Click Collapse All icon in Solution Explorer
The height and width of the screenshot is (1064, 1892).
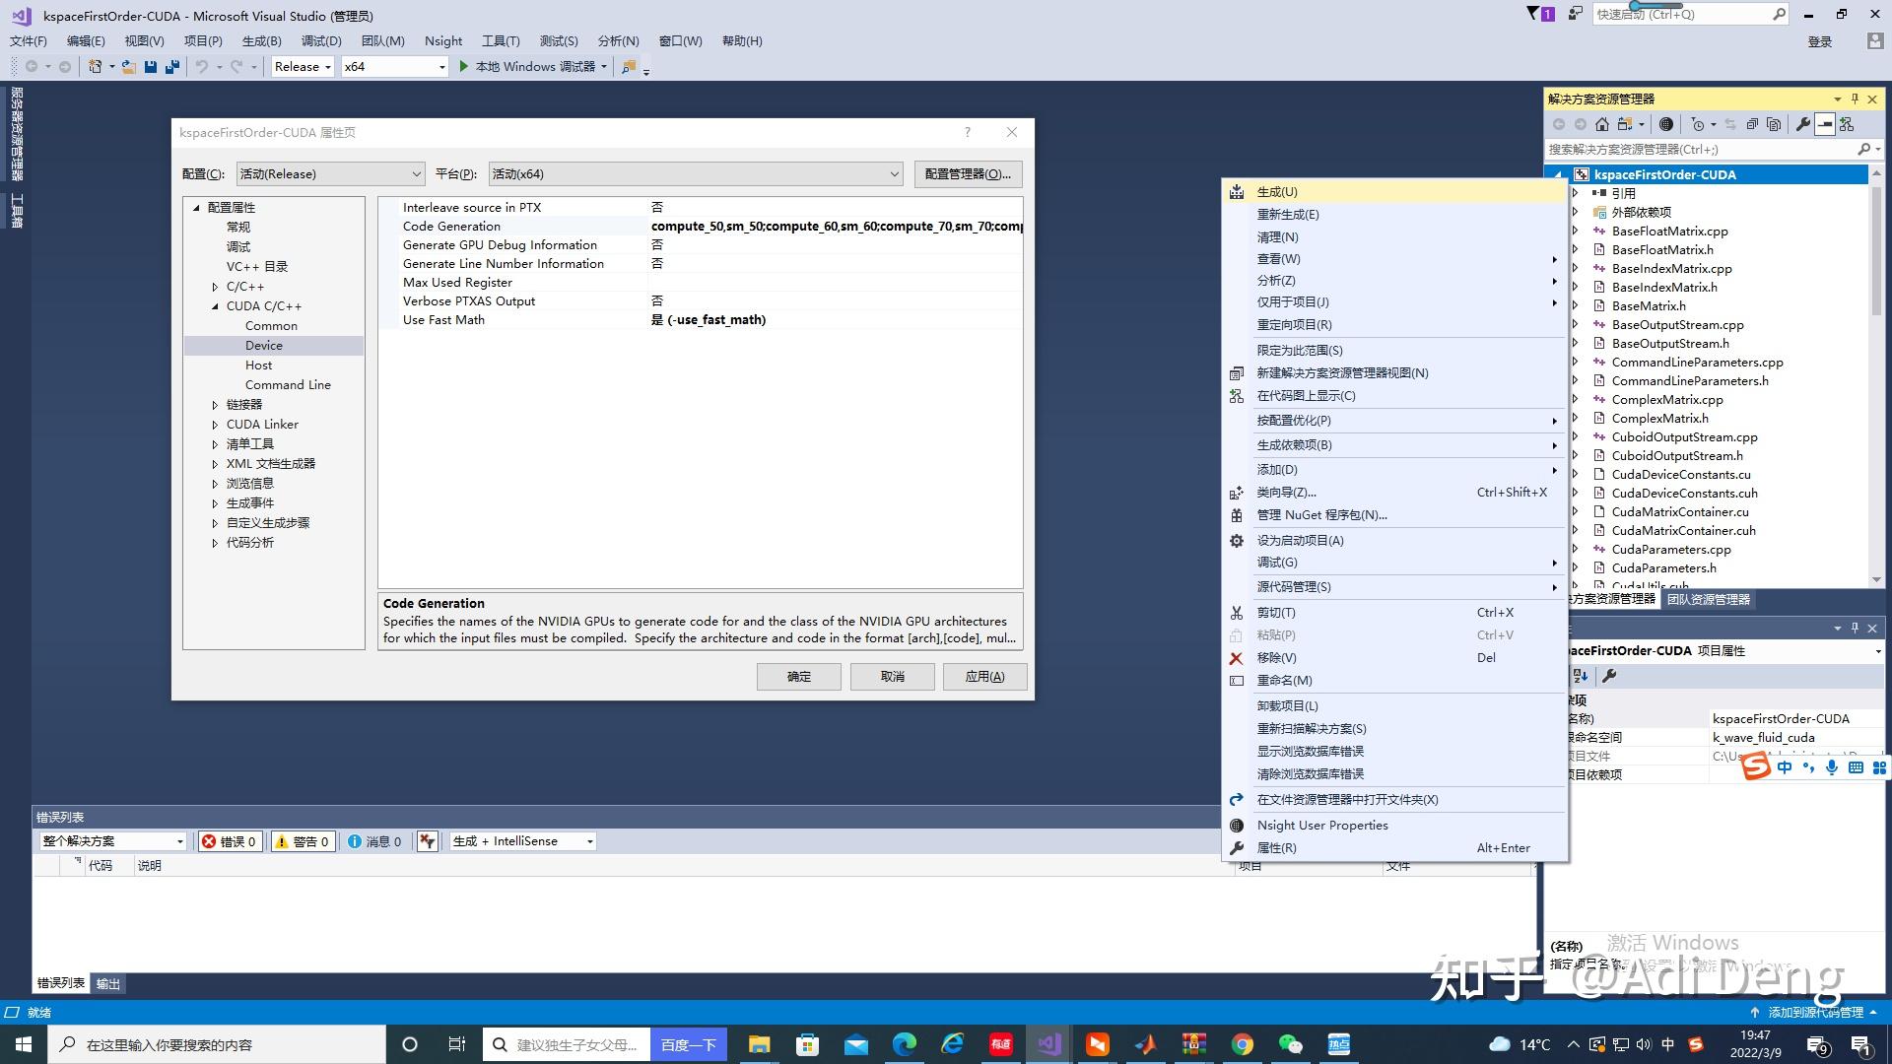[1752, 124]
